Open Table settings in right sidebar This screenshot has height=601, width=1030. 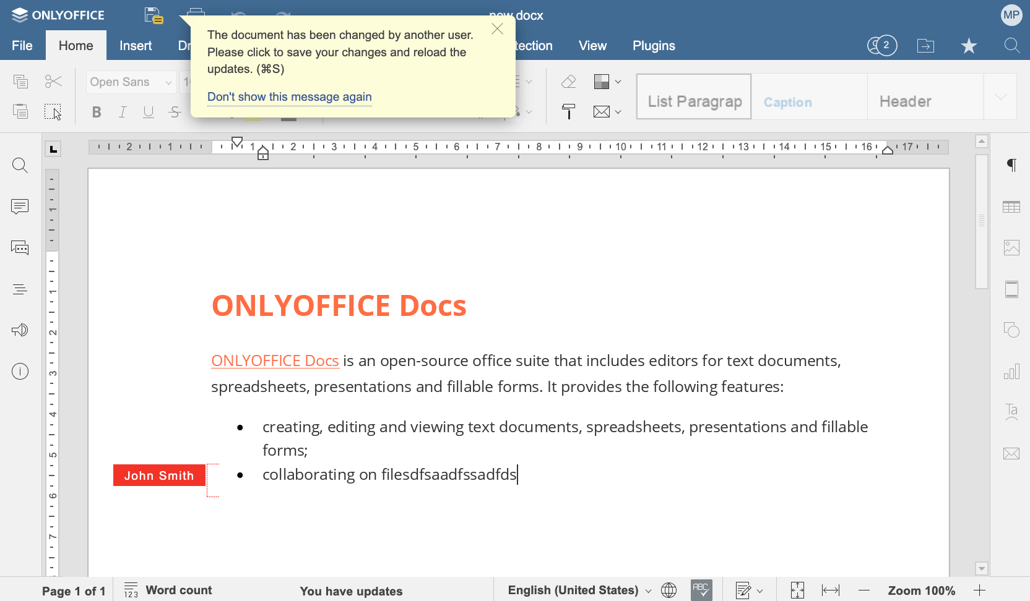tap(1011, 207)
